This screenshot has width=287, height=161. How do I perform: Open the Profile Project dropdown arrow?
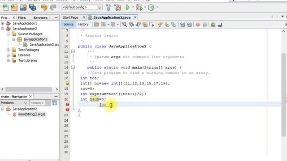157,7
